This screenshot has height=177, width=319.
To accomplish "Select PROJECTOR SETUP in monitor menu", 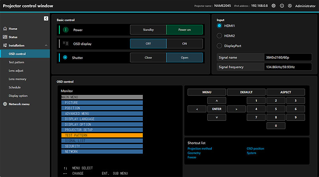I will pyautogui.click(x=102, y=130).
